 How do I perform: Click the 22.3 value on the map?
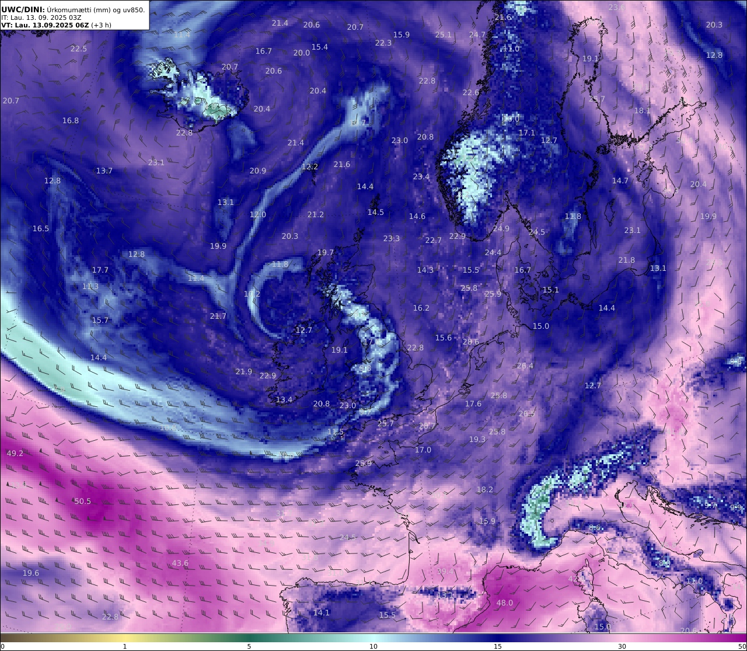(x=383, y=43)
